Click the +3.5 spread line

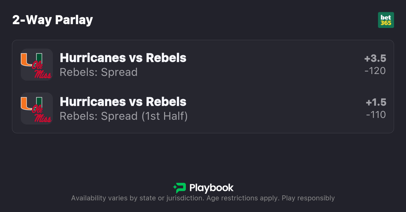click(375, 58)
